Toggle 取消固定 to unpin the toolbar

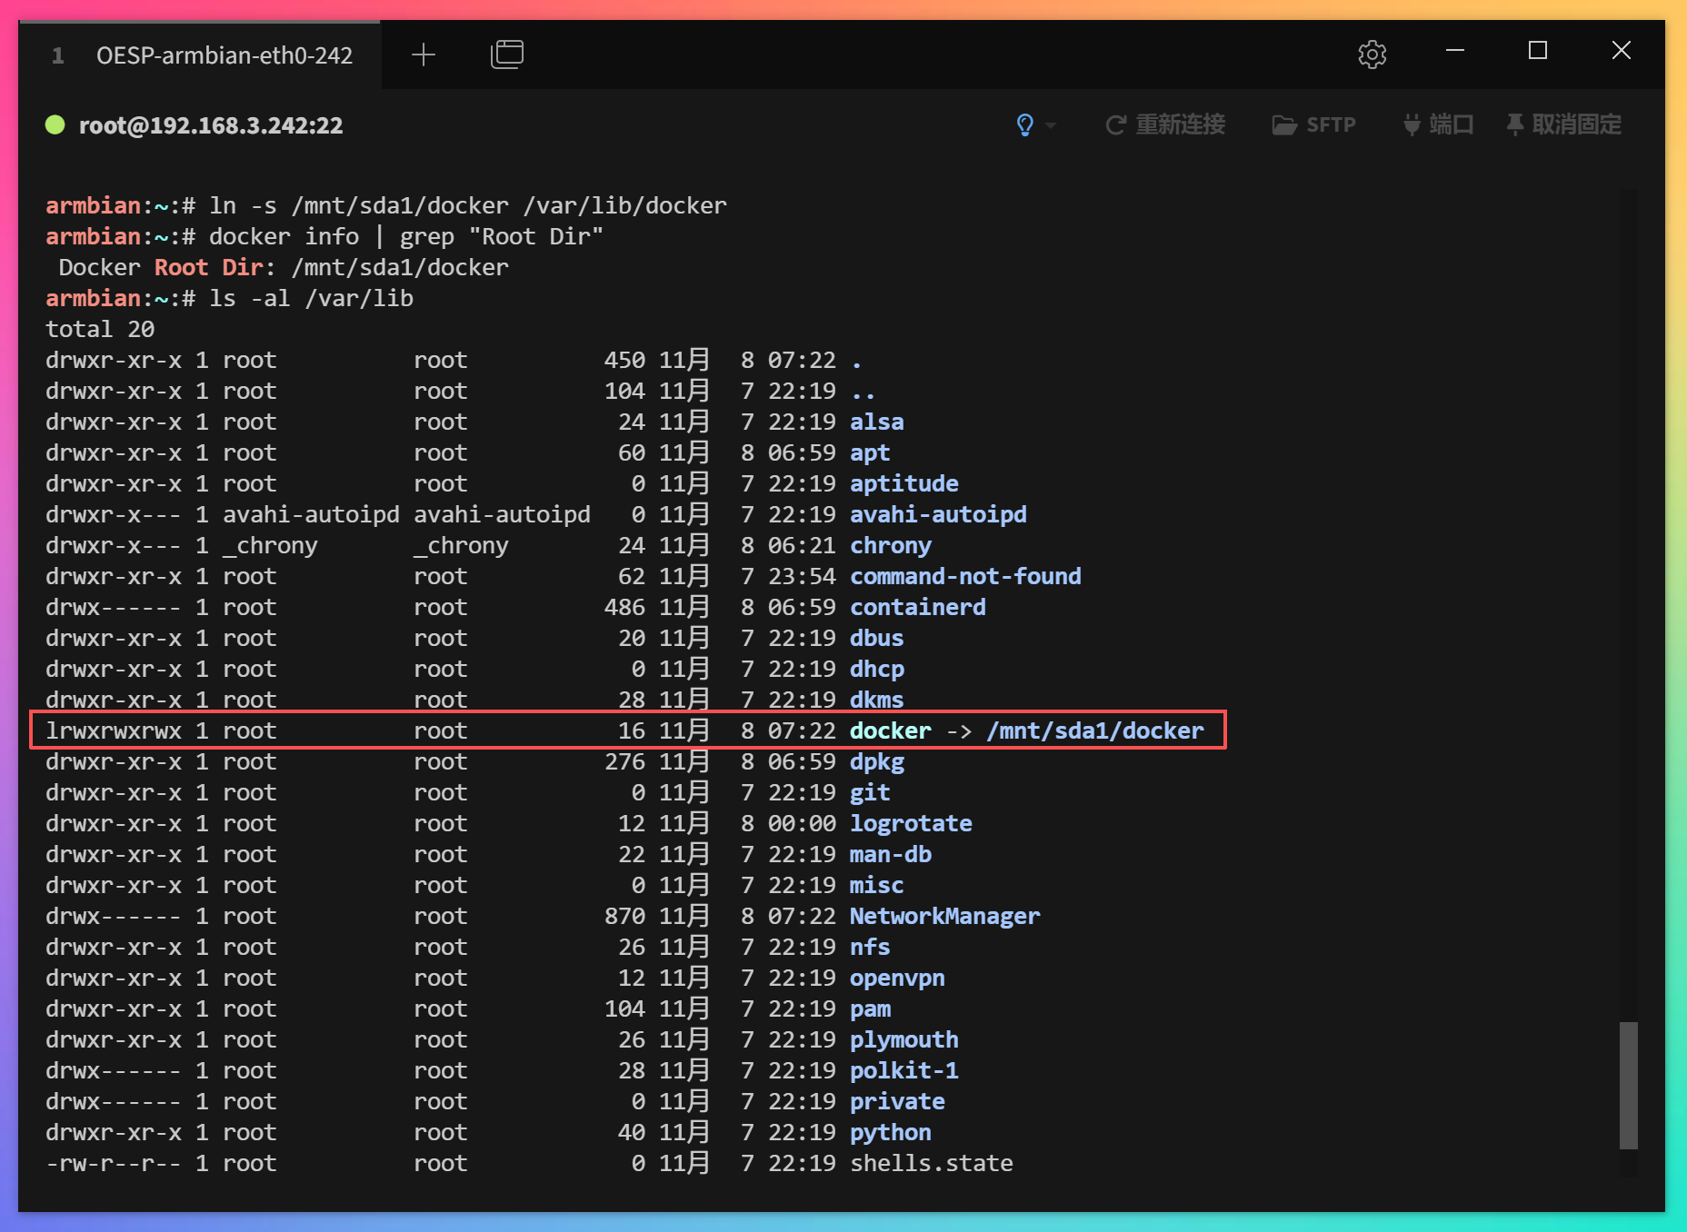(x=1564, y=124)
